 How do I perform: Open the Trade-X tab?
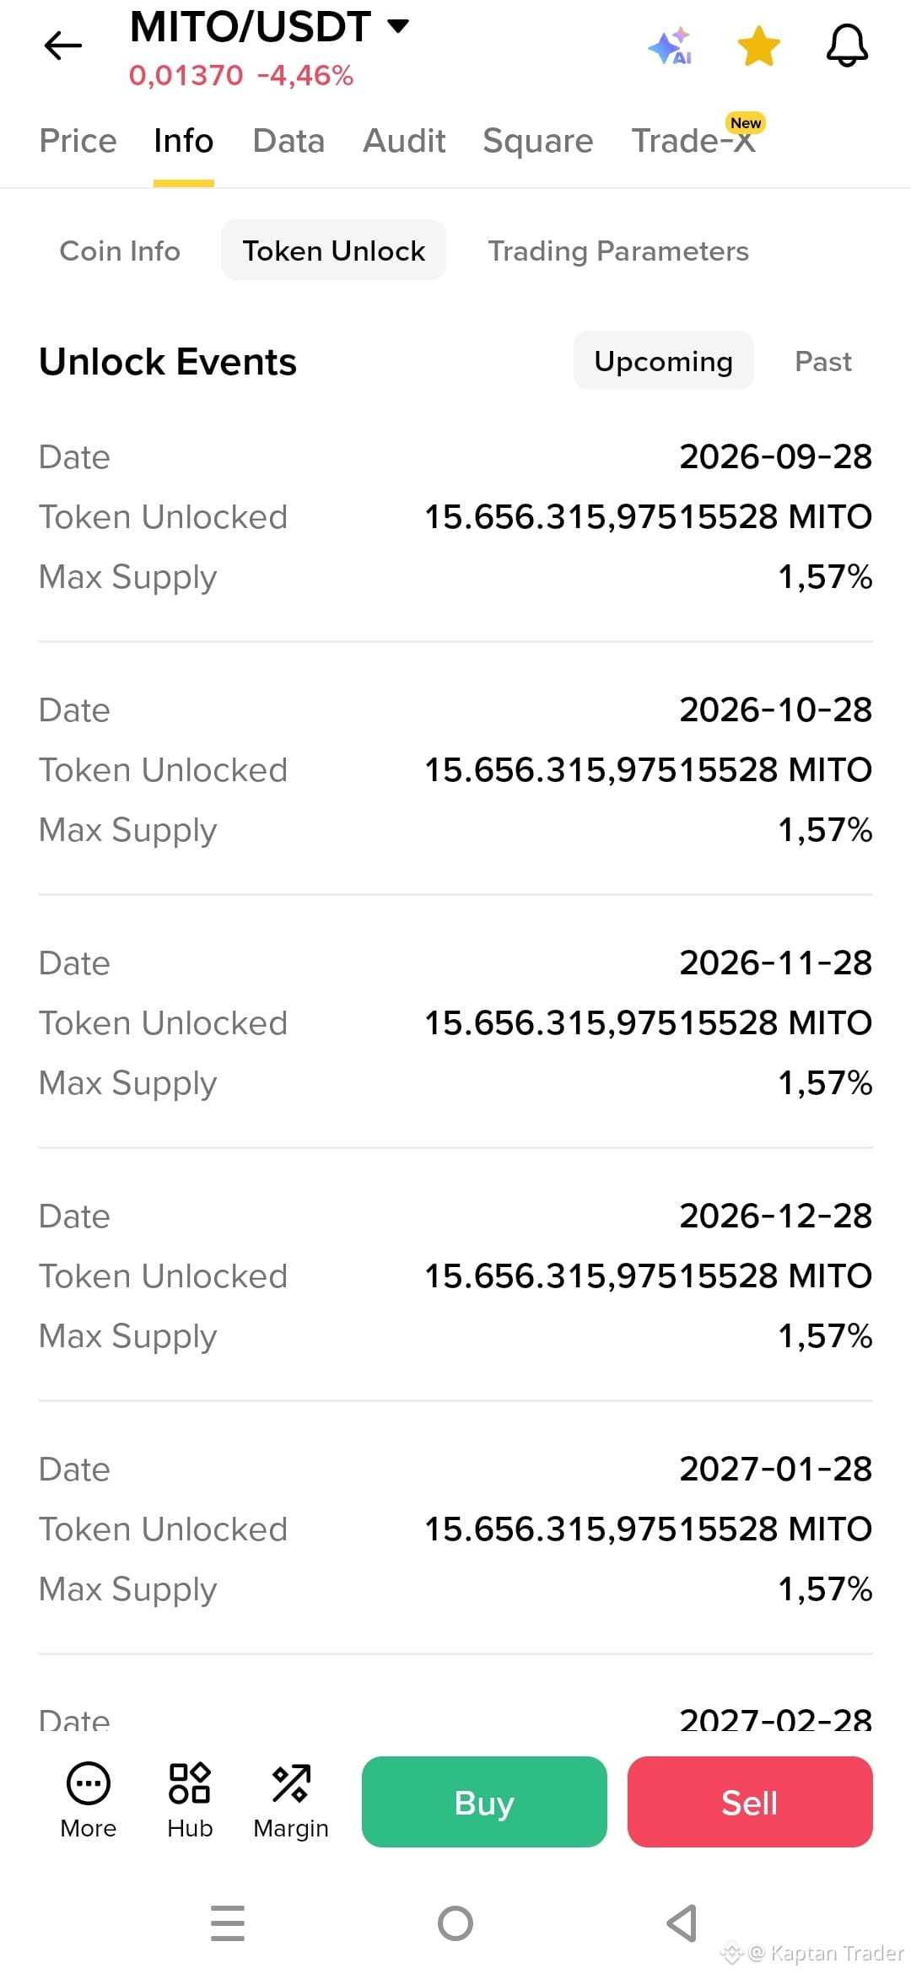[x=694, y=141]
